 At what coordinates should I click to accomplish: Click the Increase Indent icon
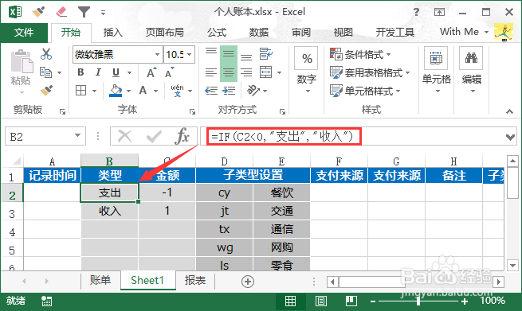[229, 91]
